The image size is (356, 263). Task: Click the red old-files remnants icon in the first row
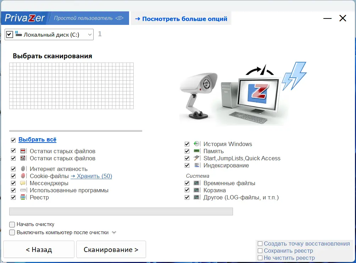[23, 151]
